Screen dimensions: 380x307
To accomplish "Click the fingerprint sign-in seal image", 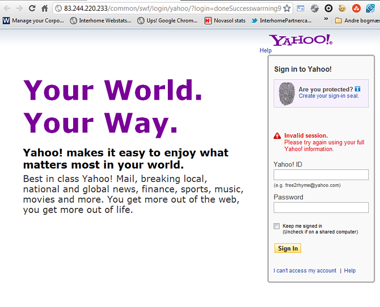I will coord(286,93).
